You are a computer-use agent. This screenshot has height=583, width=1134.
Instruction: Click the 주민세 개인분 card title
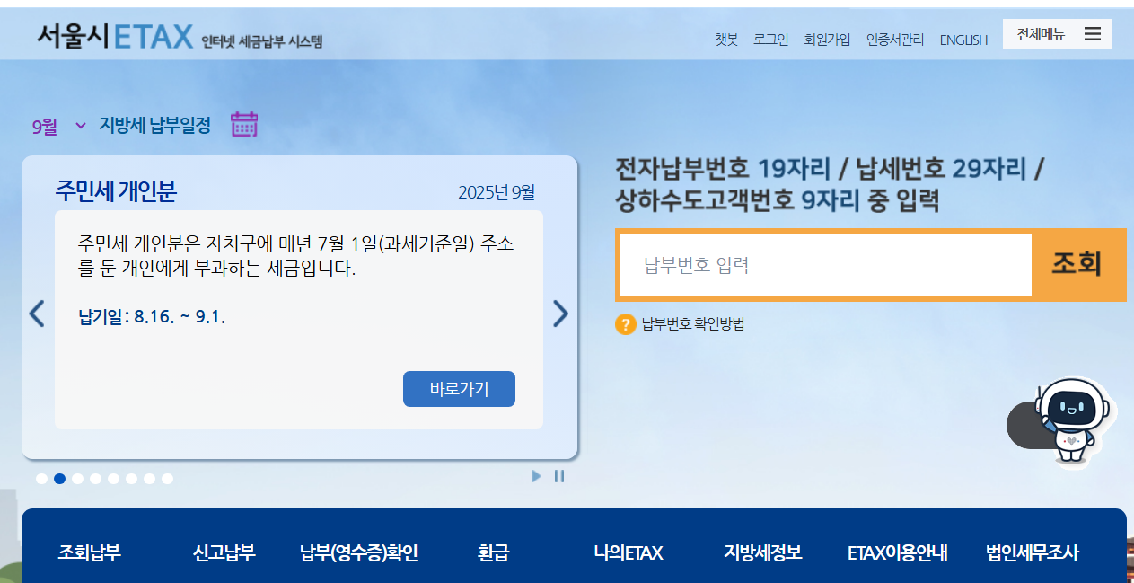(116, 190)
